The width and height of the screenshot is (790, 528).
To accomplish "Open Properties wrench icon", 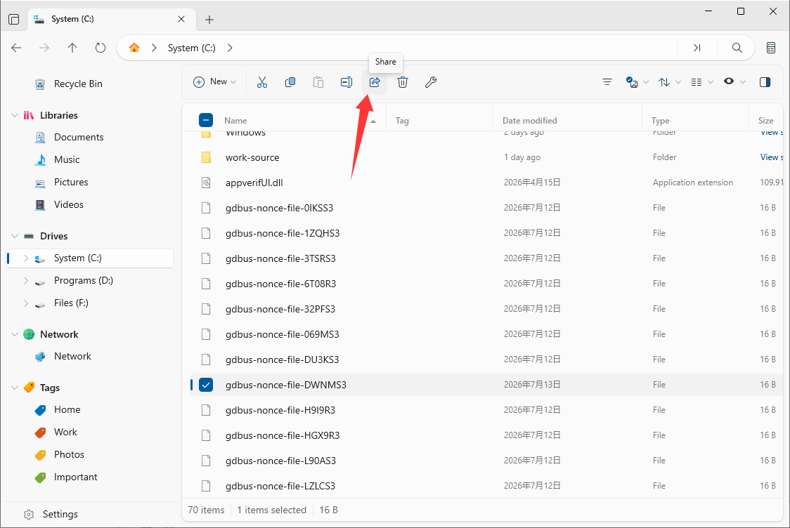I will tap(431, 82).
